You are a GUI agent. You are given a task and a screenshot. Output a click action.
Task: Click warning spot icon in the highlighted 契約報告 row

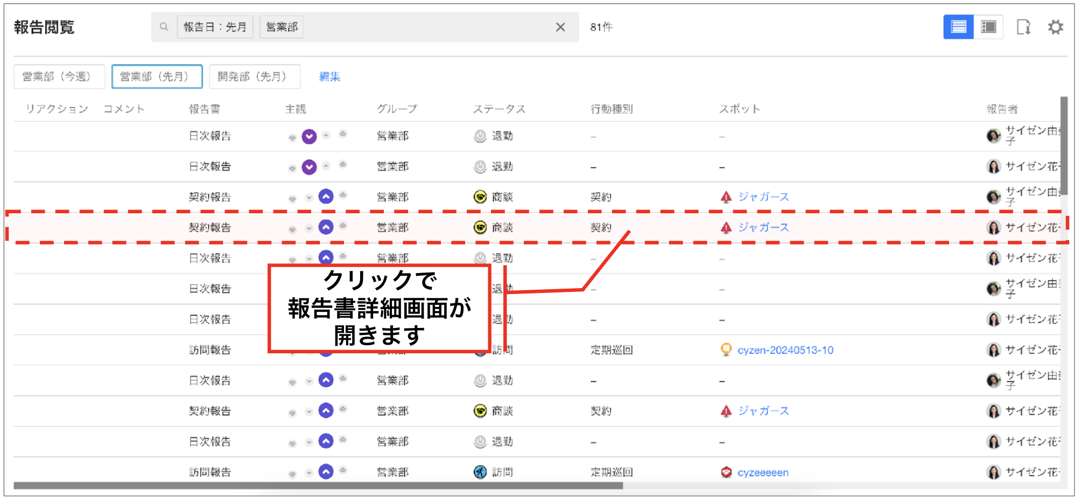coord(726,228)
